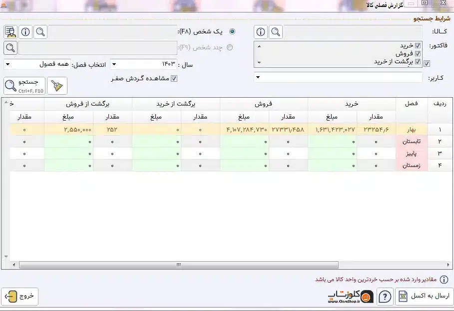Click the مقدار subheader under فروش
Image resolution: width=454 pixels, height=311 pixels.
(x=288, y=117)
